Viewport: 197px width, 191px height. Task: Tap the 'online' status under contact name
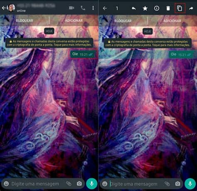click(21, 11)
